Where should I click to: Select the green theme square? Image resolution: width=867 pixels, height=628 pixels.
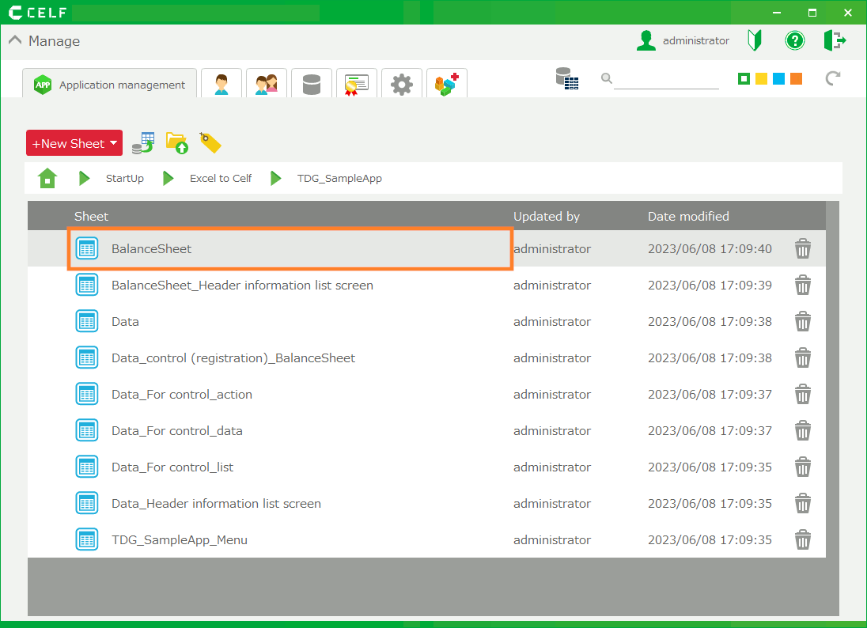pyautogui.click(x=744, y=78)
